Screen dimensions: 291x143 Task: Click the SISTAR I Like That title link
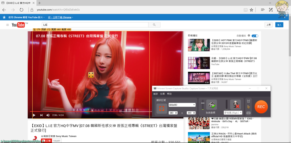coord(234,75)
